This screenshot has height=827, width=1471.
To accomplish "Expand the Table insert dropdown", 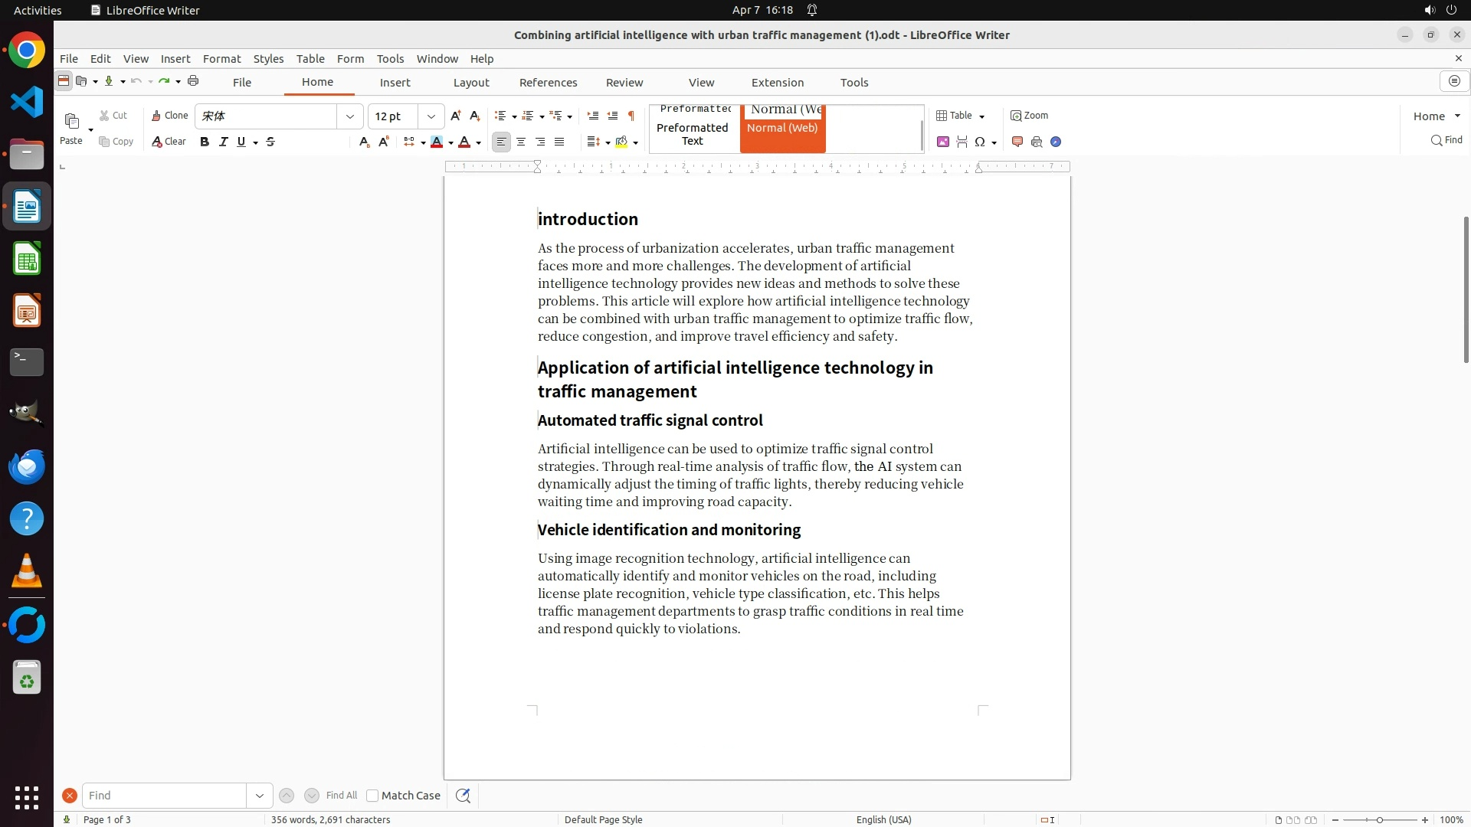I will tap(982, 116).
